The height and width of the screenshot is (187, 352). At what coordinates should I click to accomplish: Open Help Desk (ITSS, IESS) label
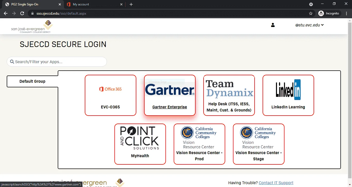[x=229, y=107]
